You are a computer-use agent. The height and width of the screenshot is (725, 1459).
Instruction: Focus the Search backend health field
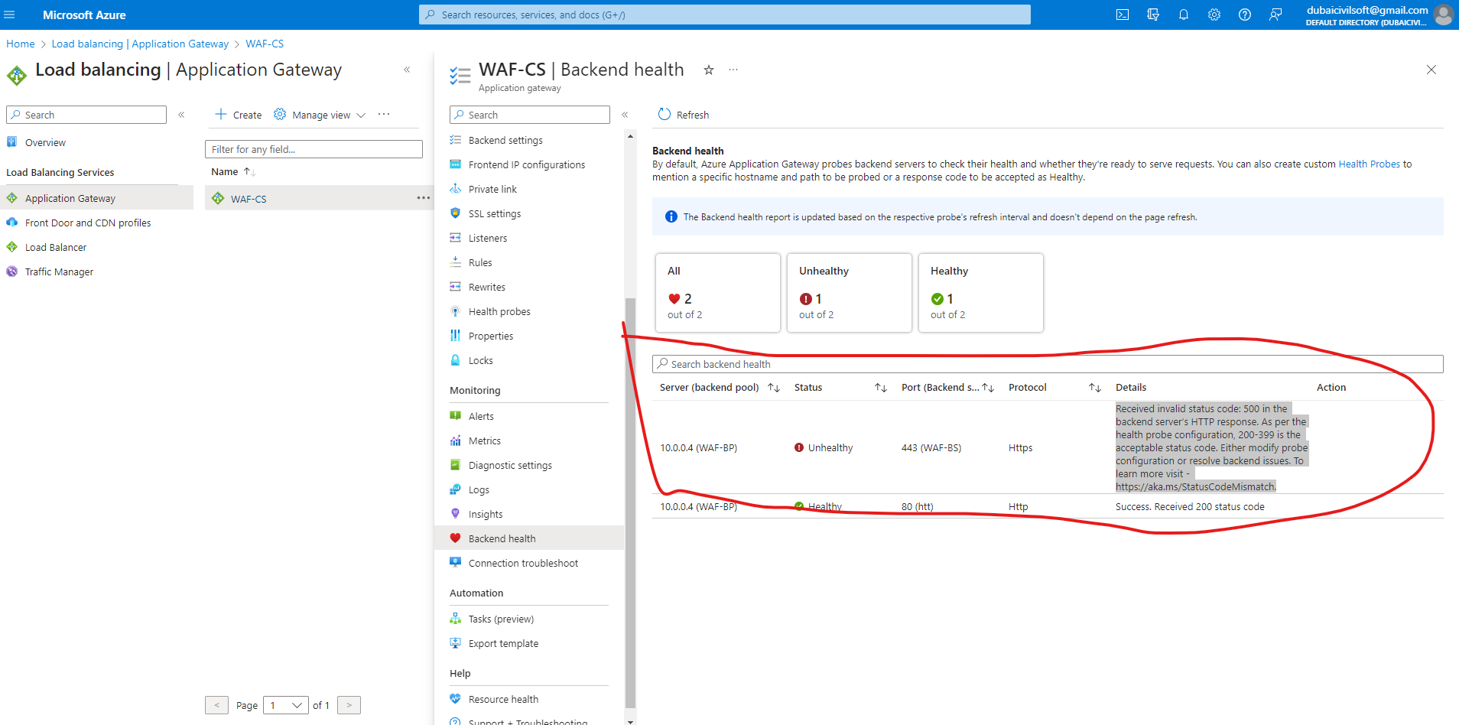coord(1048,364)
